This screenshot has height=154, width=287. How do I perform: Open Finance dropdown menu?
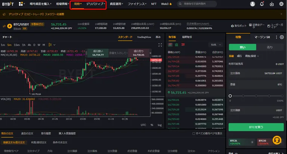click(x=137, y=4)
